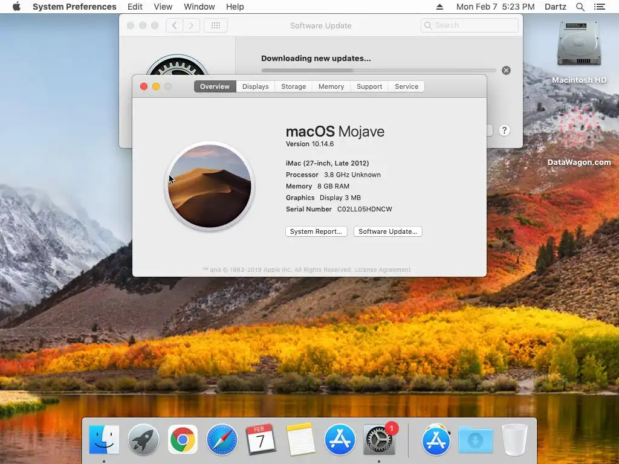Click the Downloading new updates... text
619x464 pixels.
316,59
